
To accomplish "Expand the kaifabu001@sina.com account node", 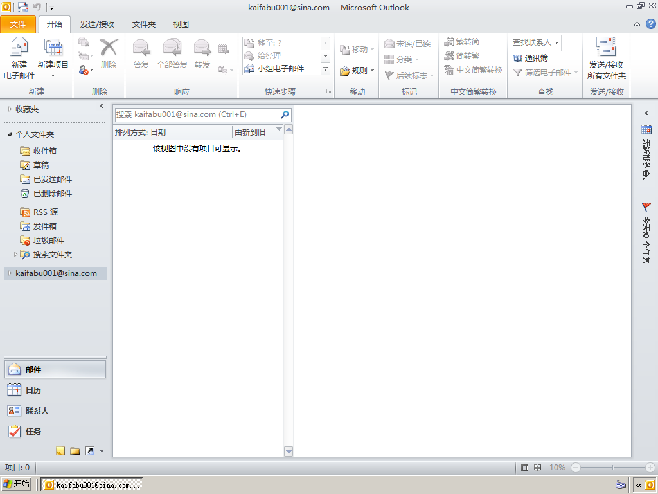I will (10, 273).
